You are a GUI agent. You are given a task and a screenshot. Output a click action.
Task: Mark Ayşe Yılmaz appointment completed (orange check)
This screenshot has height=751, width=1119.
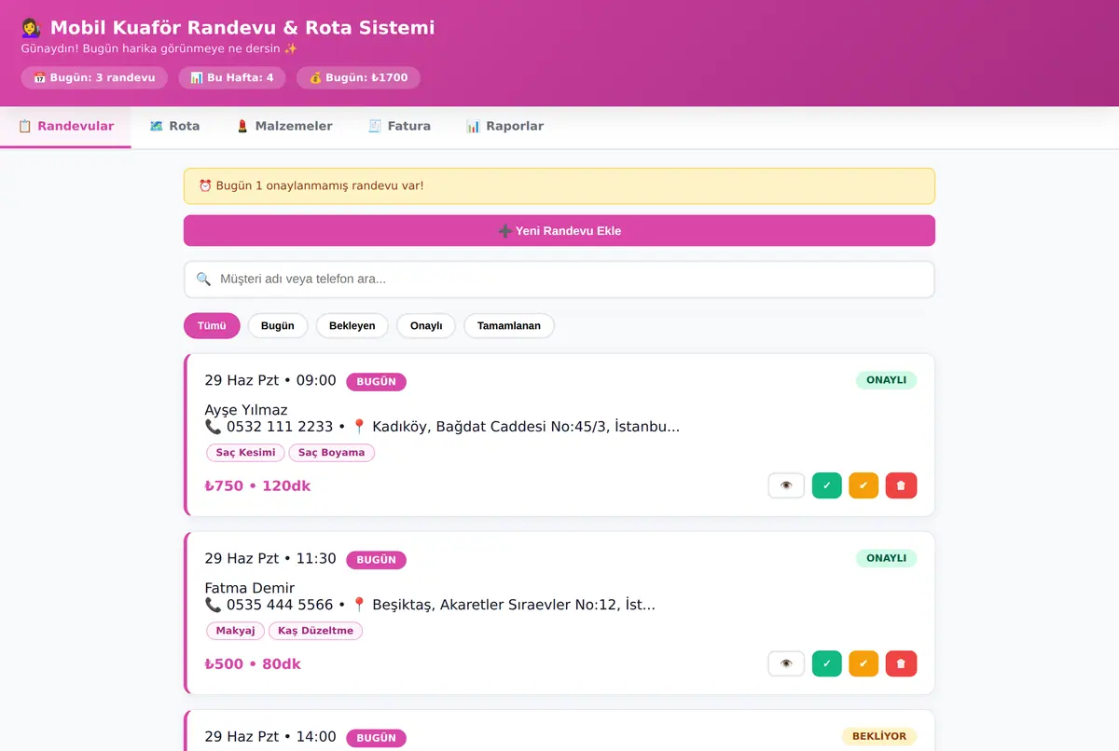(x=863, y=485)
